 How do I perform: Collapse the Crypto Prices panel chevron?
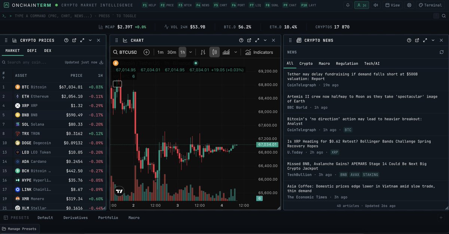coord(90,40)
